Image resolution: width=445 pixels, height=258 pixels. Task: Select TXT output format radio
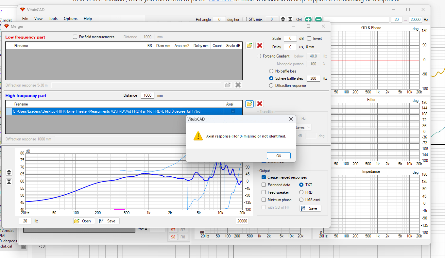[301, 185]
